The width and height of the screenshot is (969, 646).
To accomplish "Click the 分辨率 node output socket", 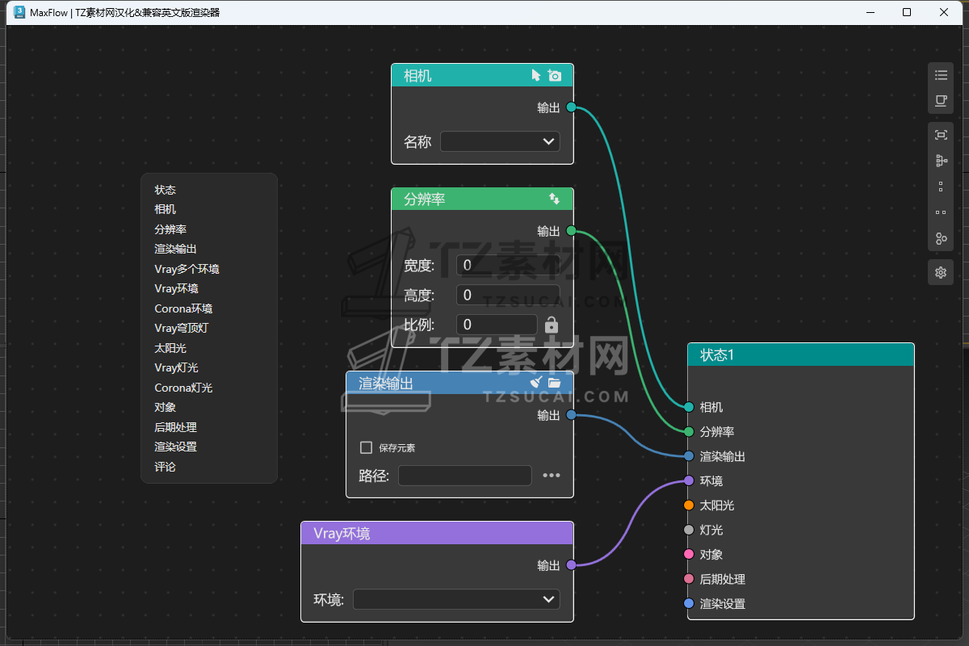I will [x=571, y=231].
